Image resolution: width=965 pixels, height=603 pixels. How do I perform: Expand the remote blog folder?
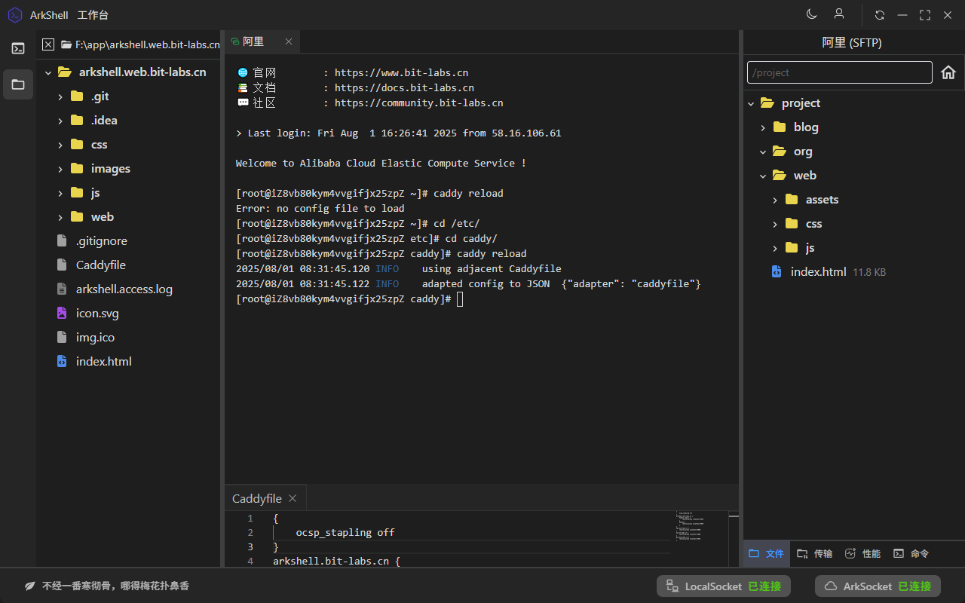763,127
